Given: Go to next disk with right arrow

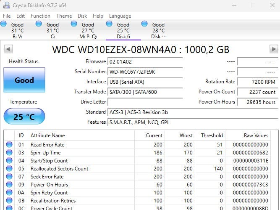Looking at the screenshot, I should click(x=274, y=49).
